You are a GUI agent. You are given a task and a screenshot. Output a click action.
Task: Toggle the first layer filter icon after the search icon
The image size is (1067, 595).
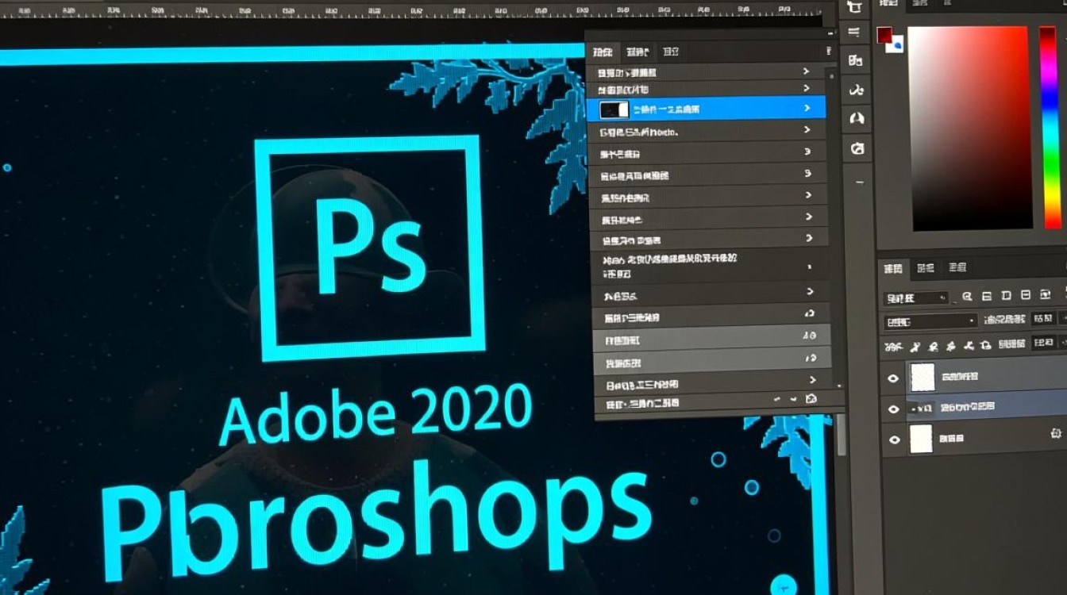pos(986,297)
